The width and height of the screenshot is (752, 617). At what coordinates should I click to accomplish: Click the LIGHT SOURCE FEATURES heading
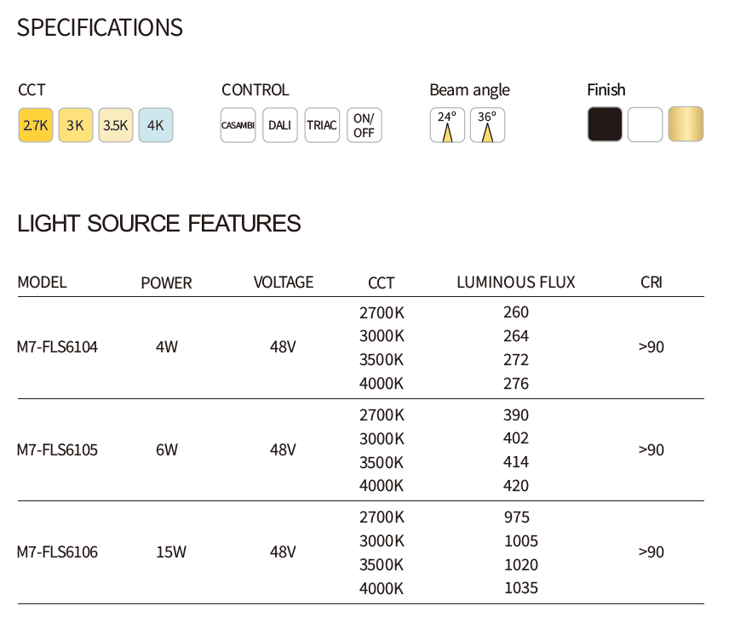159,224
